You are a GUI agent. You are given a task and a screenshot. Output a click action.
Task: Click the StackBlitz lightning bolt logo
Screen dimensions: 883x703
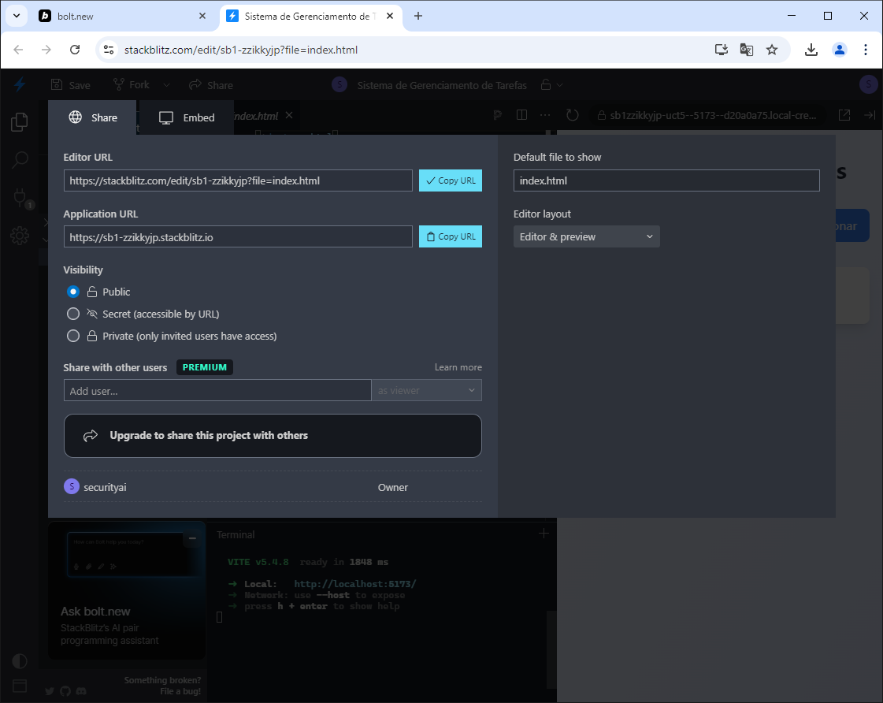[20, 84]
